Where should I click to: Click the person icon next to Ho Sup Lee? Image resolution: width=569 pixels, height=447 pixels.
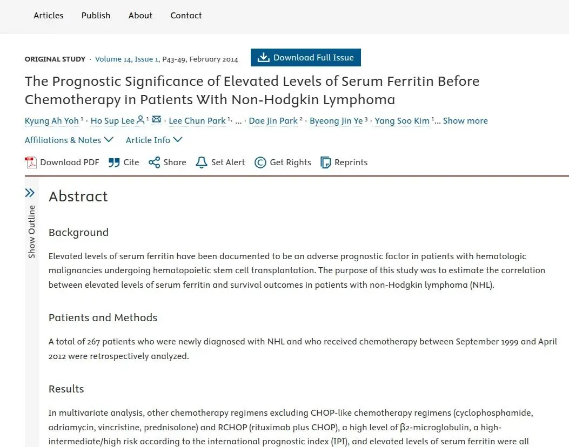tap(140, 120)
